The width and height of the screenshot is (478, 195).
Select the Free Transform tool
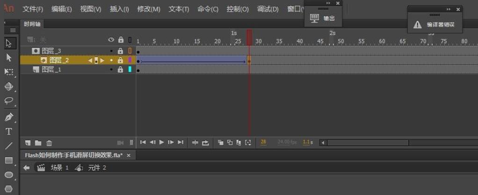[8, 72]
